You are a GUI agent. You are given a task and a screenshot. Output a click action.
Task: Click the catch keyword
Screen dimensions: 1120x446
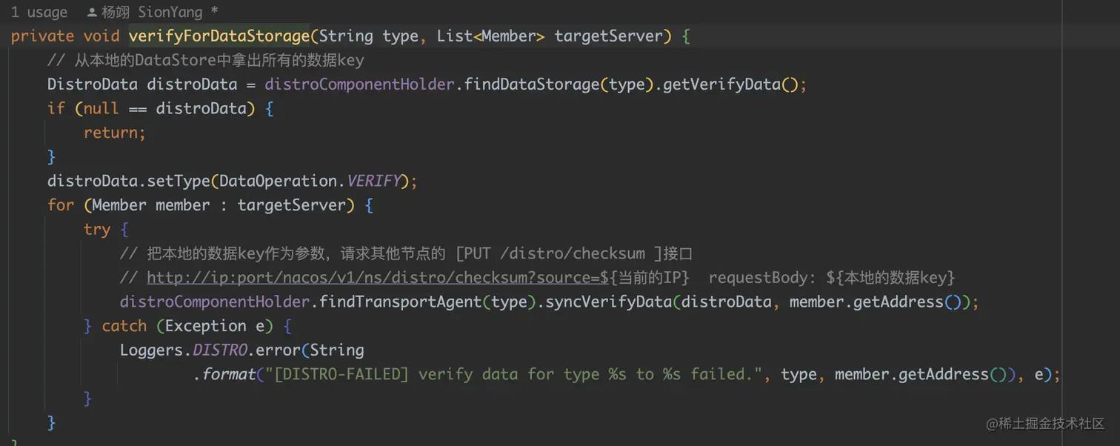pyautogui.click(x=124, y=326)
